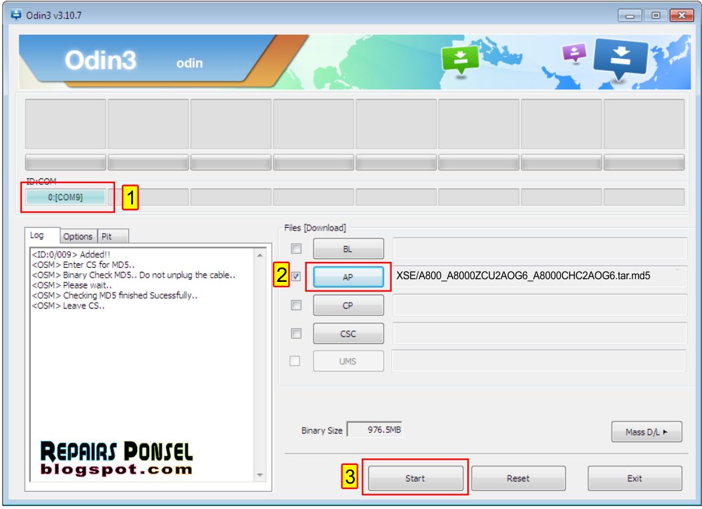Click the log scrollbar down arrow
The width and height of the screenshot is (702, 509).
click(x=259, y=474)
